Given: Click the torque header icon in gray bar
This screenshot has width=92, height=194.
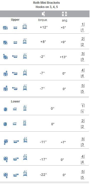Looking at the screenshot, I should point(43,14).
